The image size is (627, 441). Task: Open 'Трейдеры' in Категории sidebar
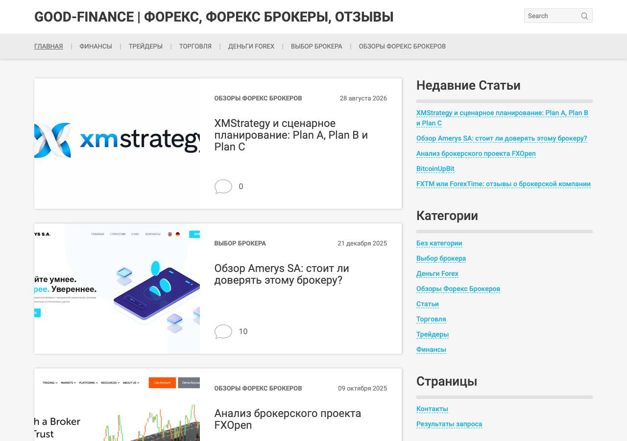[x=433, y=334]
